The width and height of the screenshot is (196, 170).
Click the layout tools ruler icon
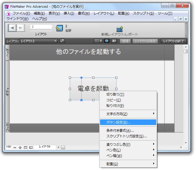point(59,28)
